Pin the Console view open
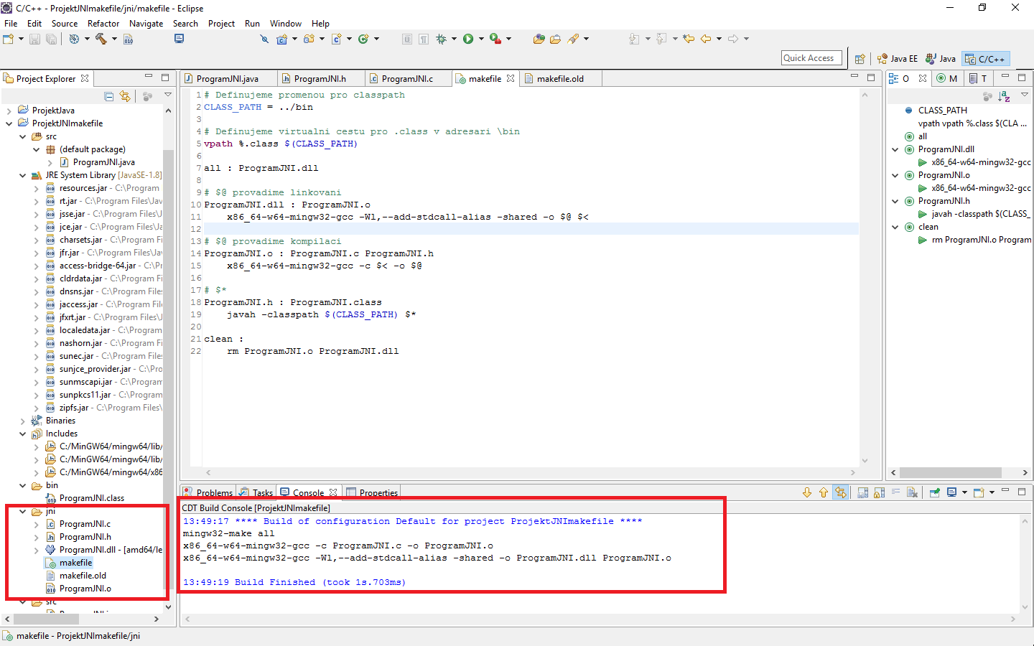Image resolution: width=1034 pixels, height=646 pixels. point(933,492)
